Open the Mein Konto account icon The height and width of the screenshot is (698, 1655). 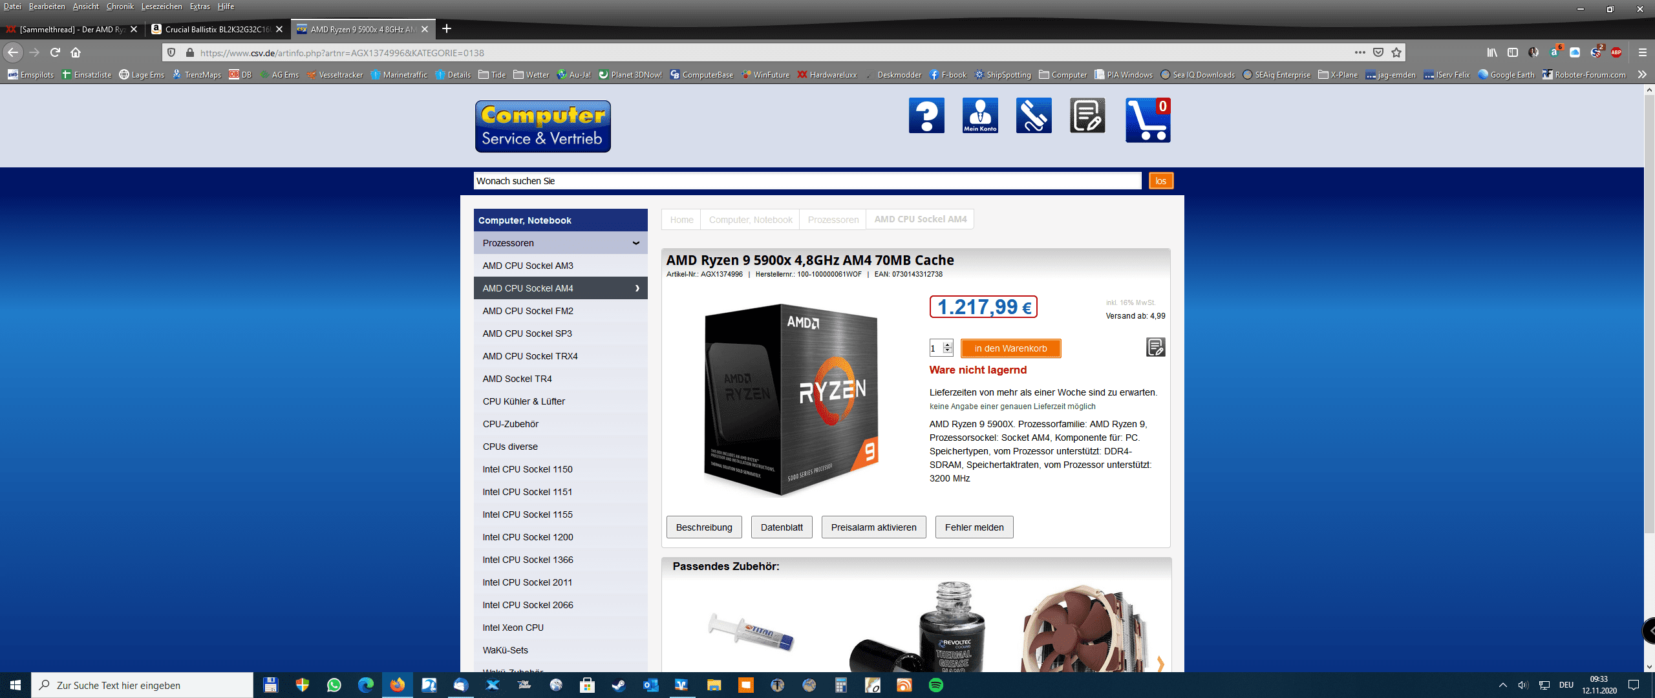pos(980,116)
